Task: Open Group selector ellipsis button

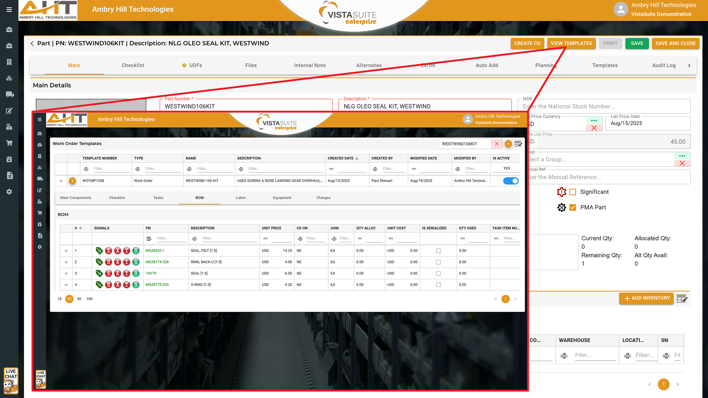Action: coord(682,156)
